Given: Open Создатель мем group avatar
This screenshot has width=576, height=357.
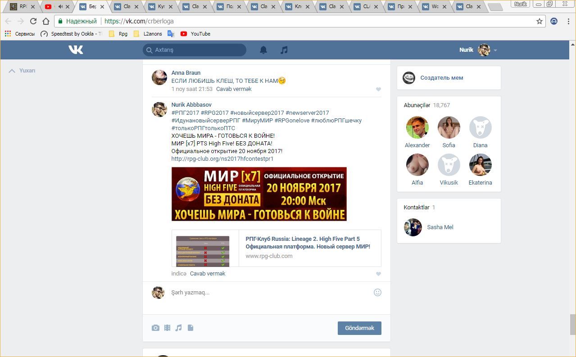Looking at the screenshot, I should click(409, 78).
